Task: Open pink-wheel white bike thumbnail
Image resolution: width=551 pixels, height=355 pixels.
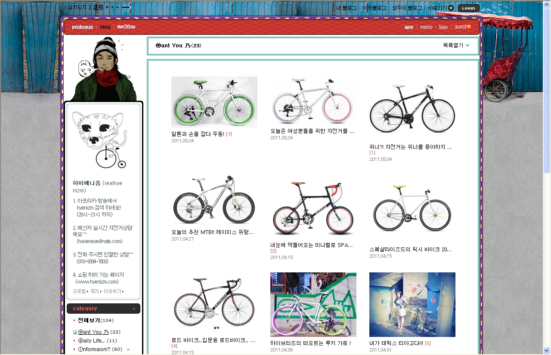Action: coord(313,101)
